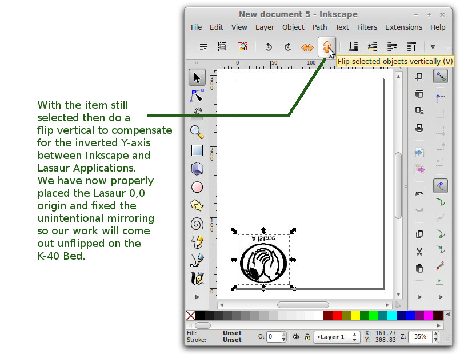Expand the commands bar overflow arrow

[419, 297]
